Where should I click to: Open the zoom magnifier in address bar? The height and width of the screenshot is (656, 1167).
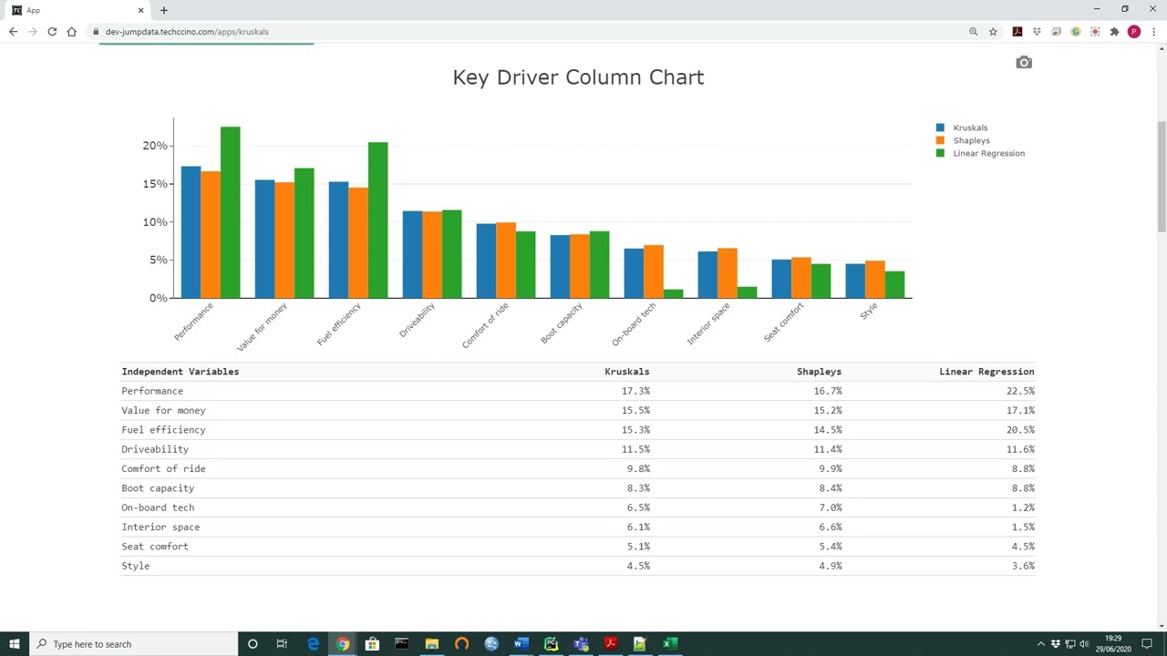pos(974,32)
